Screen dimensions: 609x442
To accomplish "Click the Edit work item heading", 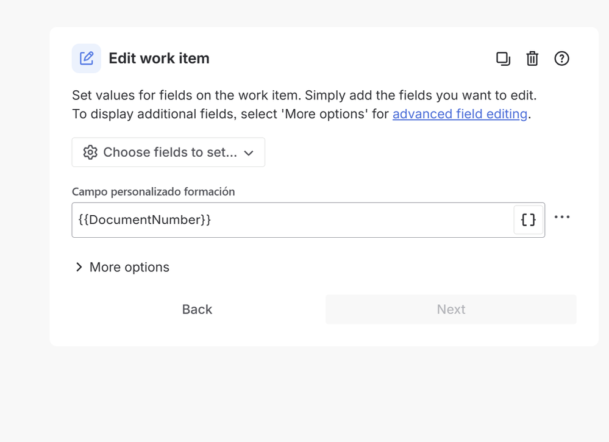I will (x=159, y=59).
